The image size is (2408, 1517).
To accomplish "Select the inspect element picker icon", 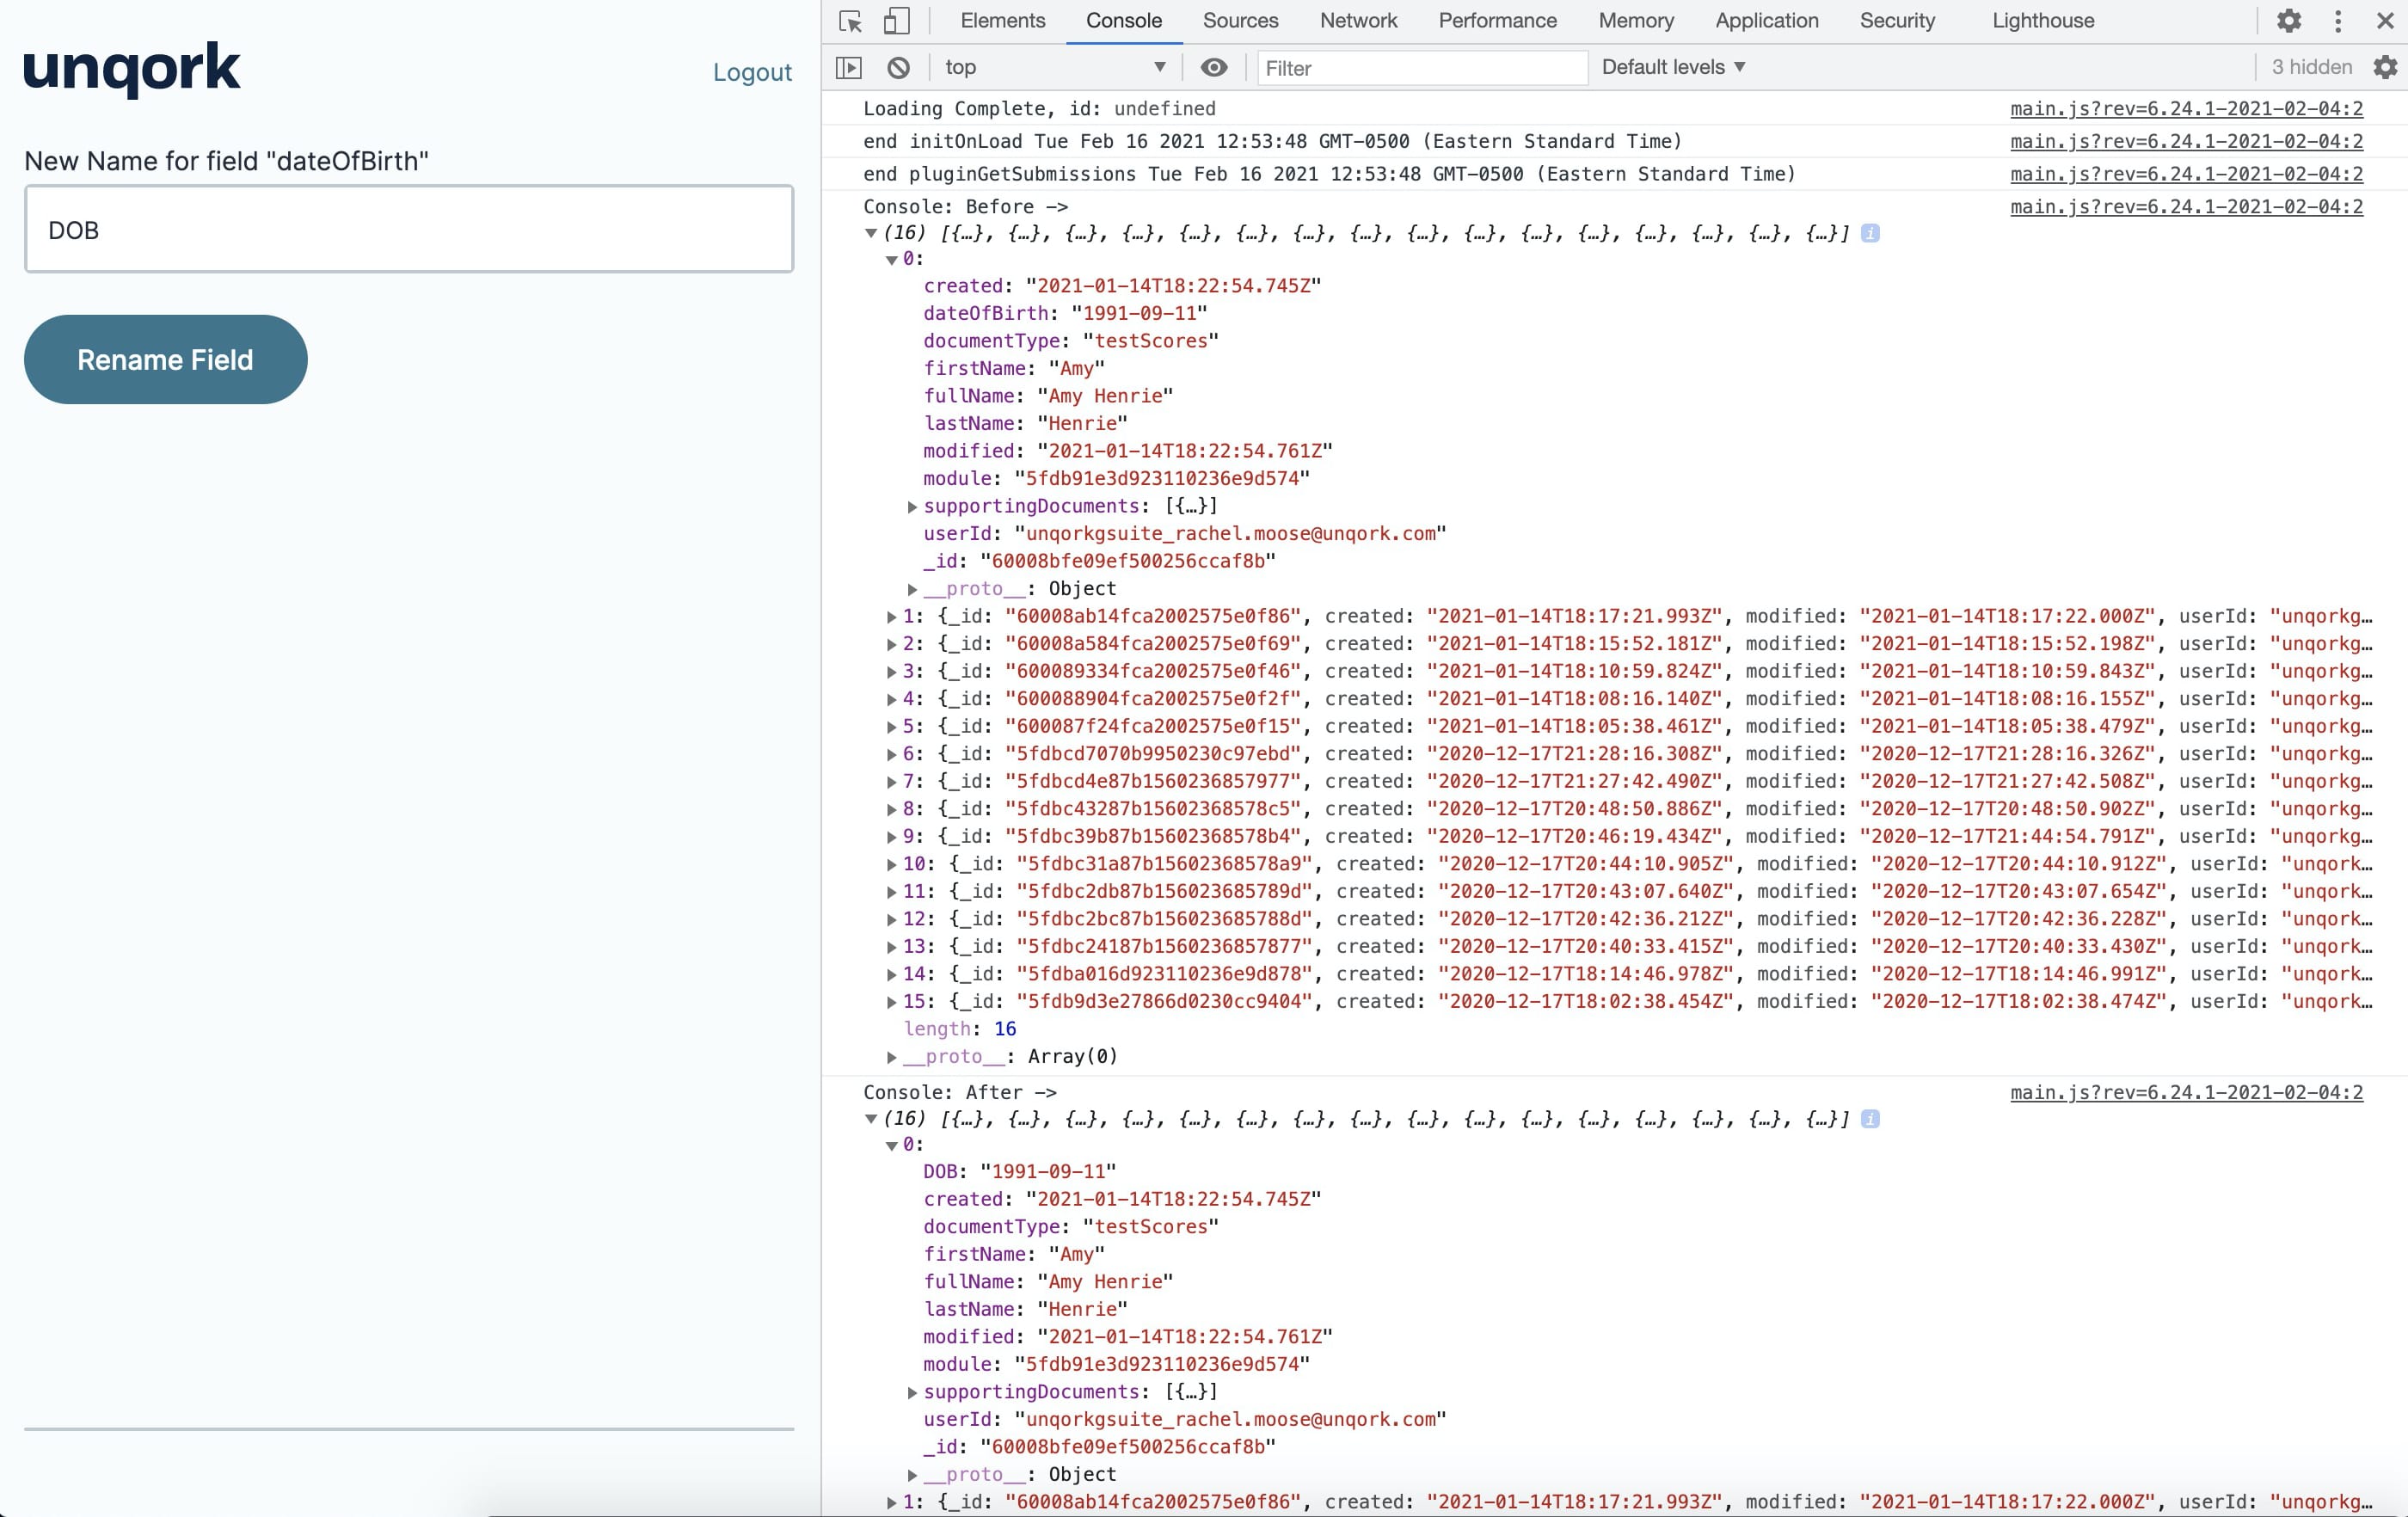I will pos(850,21).
